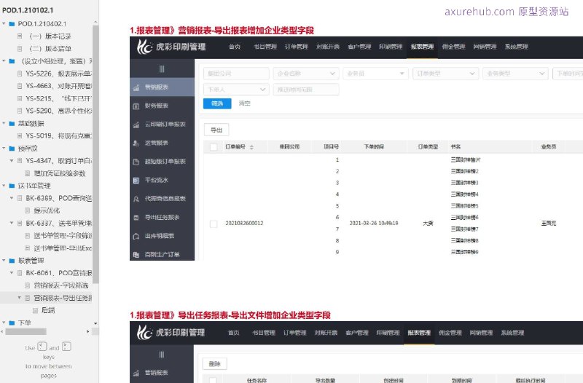Screen dimensions: 583x383
Task: Click the 预存款 folder icon
Action: (12, 149)
